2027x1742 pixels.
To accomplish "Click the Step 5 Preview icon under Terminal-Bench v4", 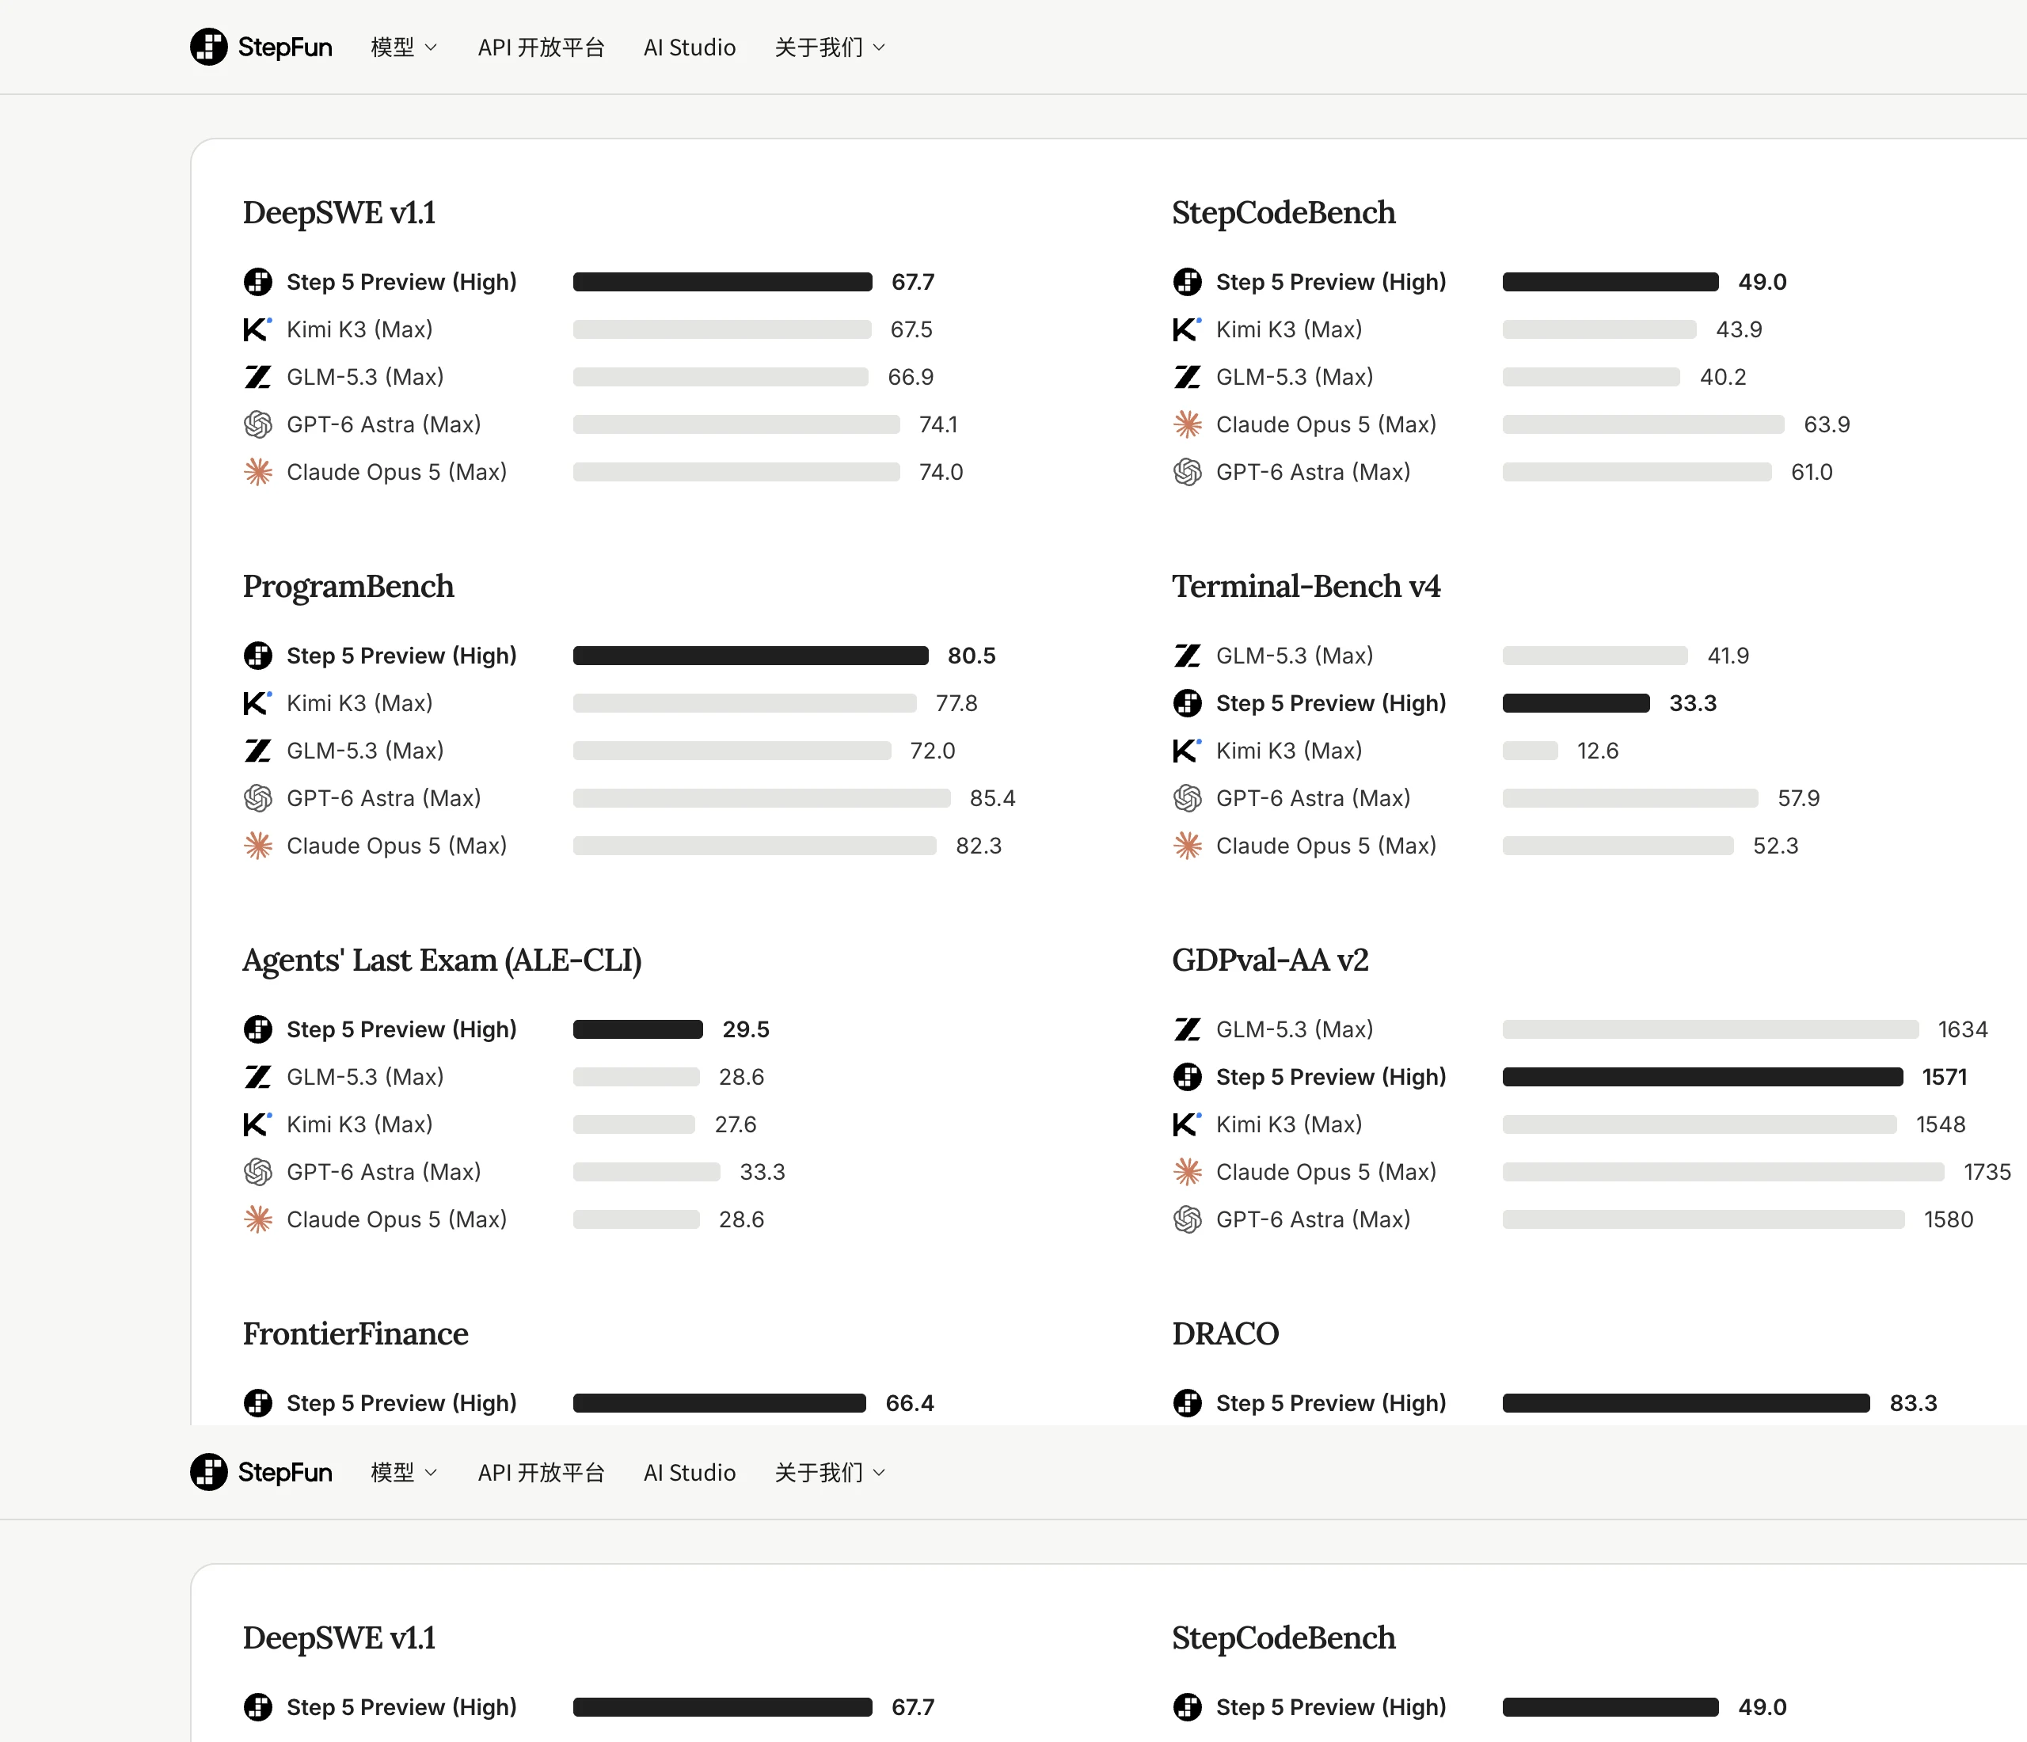I will pyautogui.click(x=1187, y=703).
